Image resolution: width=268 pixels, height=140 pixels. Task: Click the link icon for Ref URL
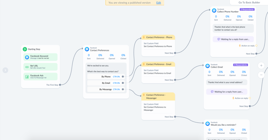(x=27, y=67)
